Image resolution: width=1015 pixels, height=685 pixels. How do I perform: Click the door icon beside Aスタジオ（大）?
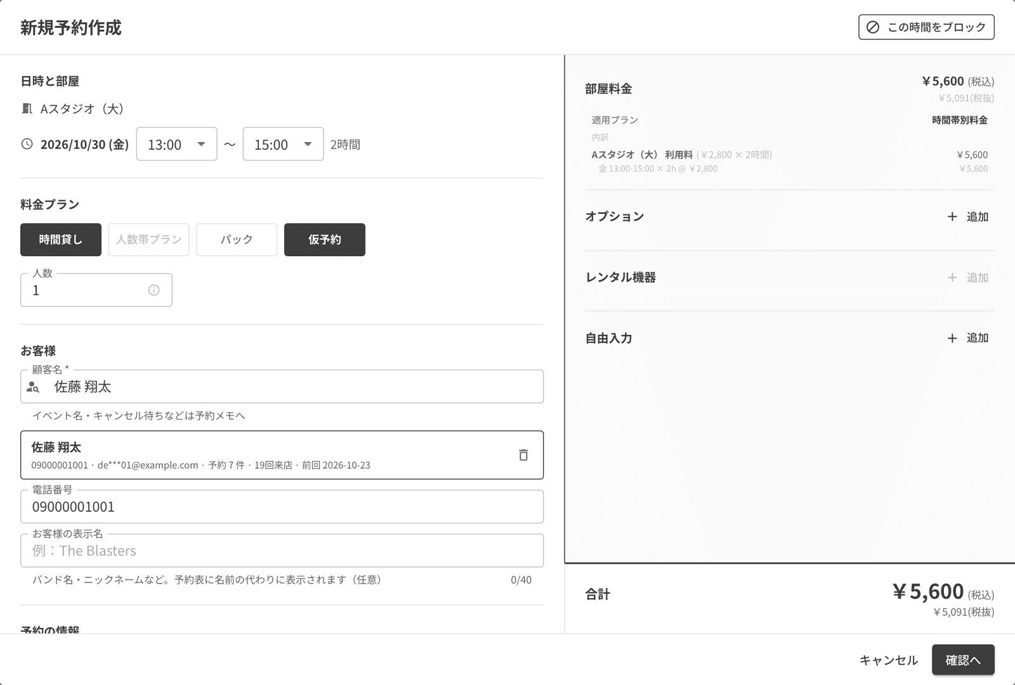27,108
